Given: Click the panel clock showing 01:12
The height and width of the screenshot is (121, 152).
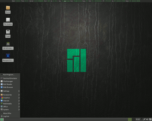Looking at the screenshot, I should tap(138, 119).
